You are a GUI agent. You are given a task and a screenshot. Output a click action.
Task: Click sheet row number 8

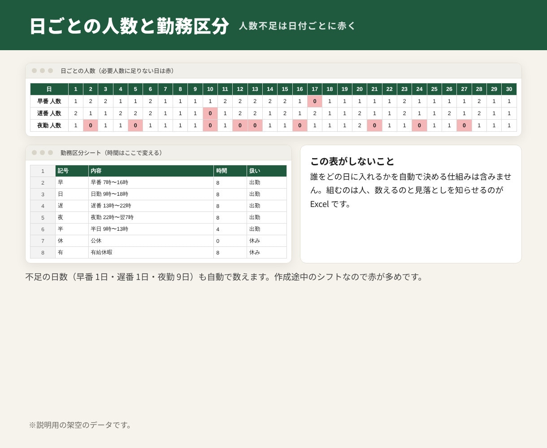43,252
